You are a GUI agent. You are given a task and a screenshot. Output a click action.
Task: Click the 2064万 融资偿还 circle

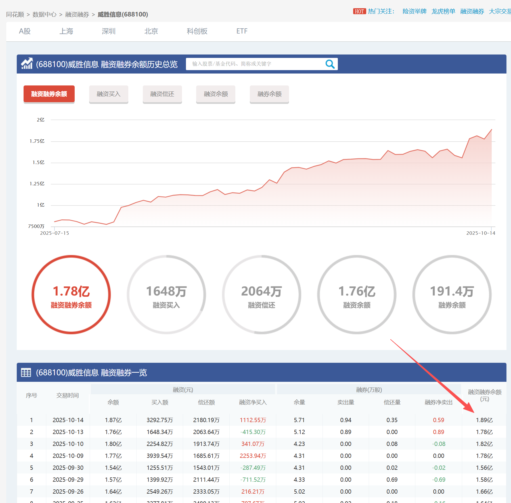click(x=261, y=295)
